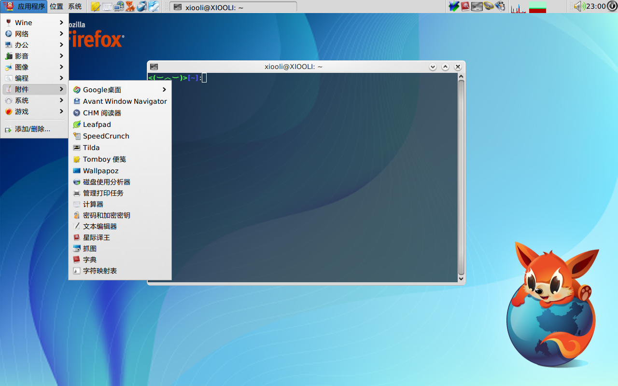This screenshot has width=618, height=386.
Task: Launch 文本编辑器 text editor
Action: 120,226
